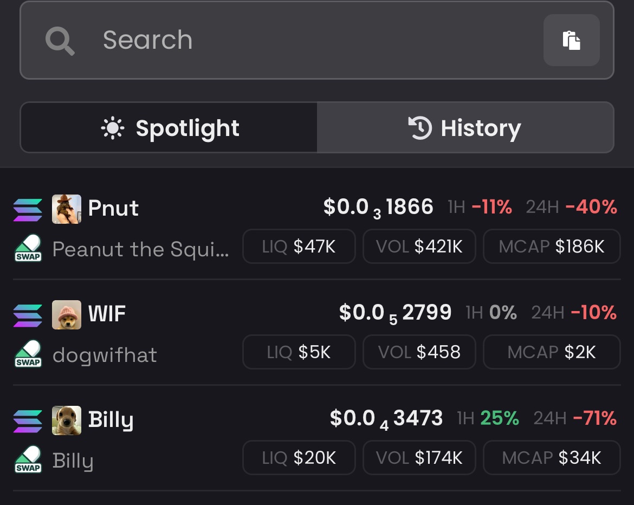The height and width of the screenshot is (505, 634).
Task: Open the Pnut token avatar thumbnail
Action: (x=67, y=209)
